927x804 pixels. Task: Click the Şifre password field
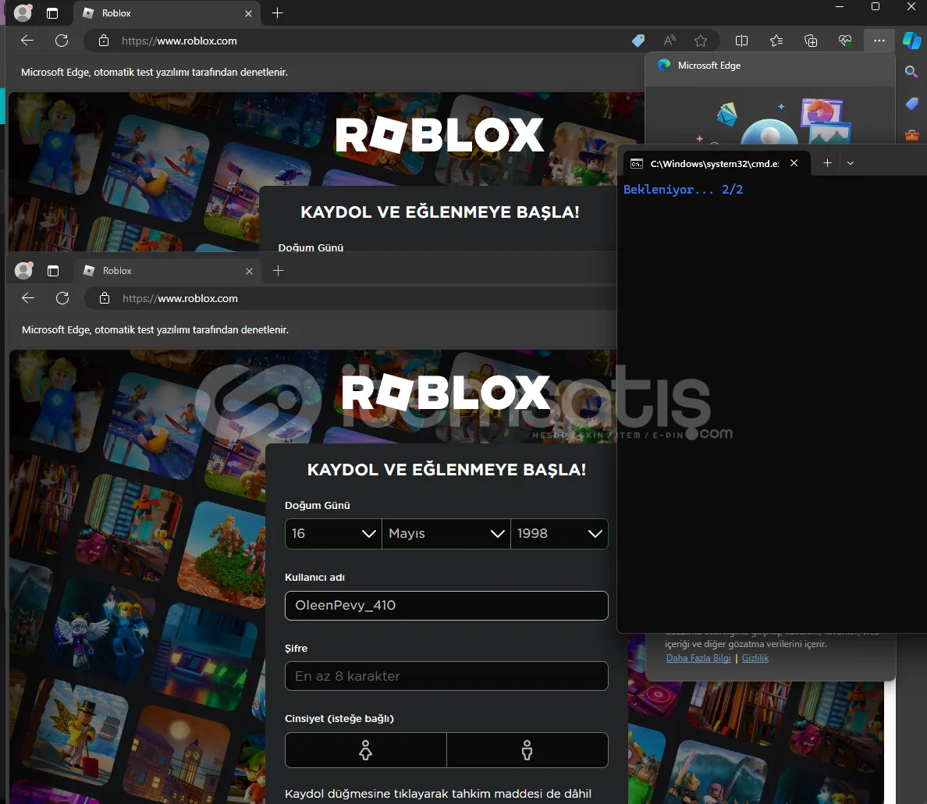click(446, 676)
